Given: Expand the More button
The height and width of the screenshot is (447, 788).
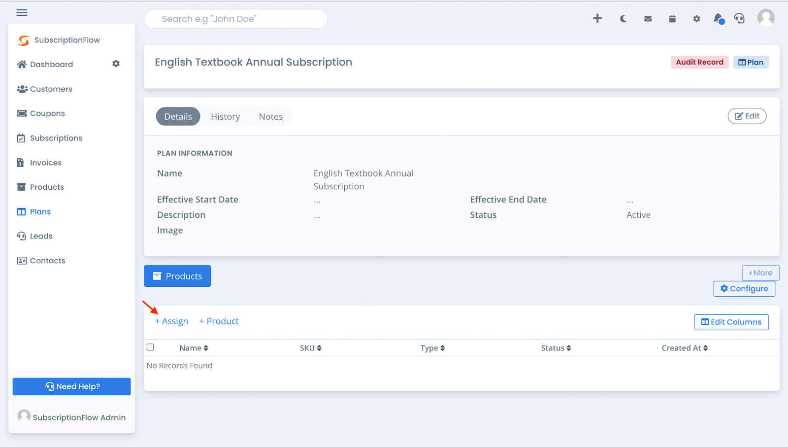Looking at the screenshot, I should coord(761,273).
